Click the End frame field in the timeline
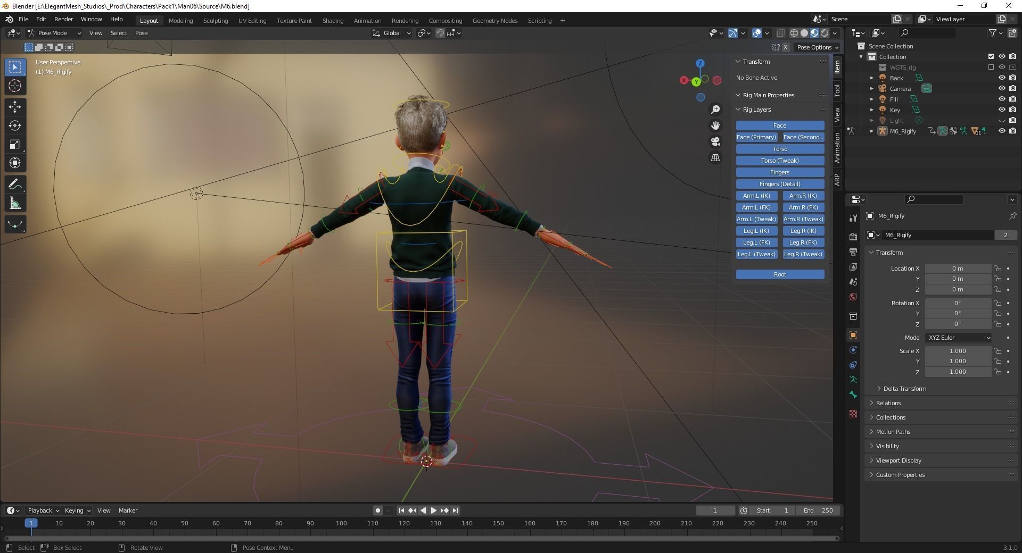This screenshot has height=553, width=1022. (819, 510)
